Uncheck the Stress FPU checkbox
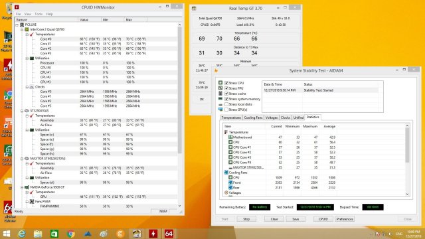This screenshot has height=239, width=425. 226,88
